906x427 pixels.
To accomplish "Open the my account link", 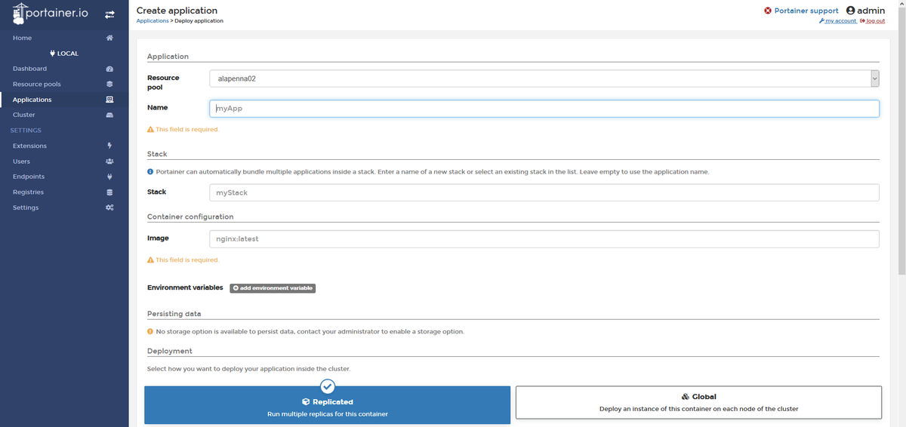I will point(837,21).
